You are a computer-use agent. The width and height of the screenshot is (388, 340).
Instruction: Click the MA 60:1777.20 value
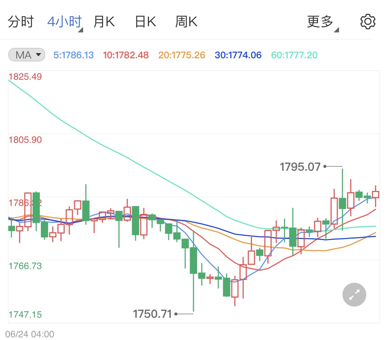coord(294,55)
